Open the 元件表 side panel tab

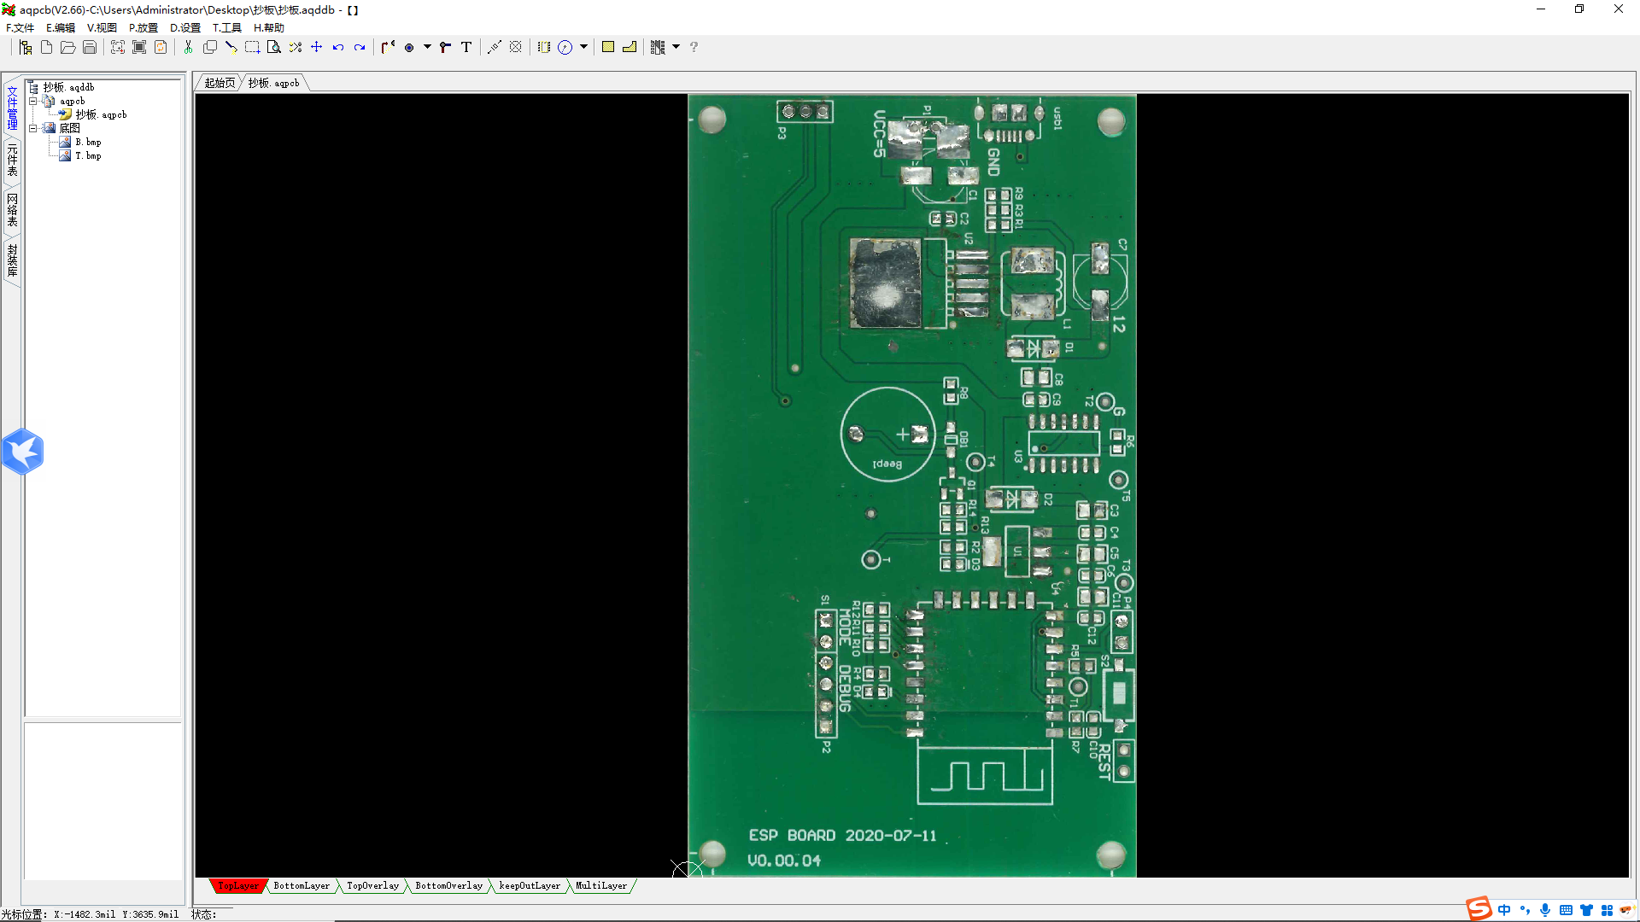point(12,160)
